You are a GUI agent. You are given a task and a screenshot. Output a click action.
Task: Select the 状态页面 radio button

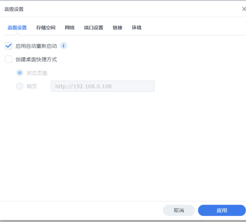[x=20, y=73]
